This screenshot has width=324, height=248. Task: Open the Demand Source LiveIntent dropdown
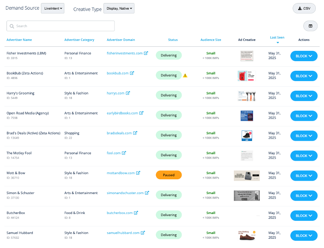pyautogui.click(x=52, y=8)
